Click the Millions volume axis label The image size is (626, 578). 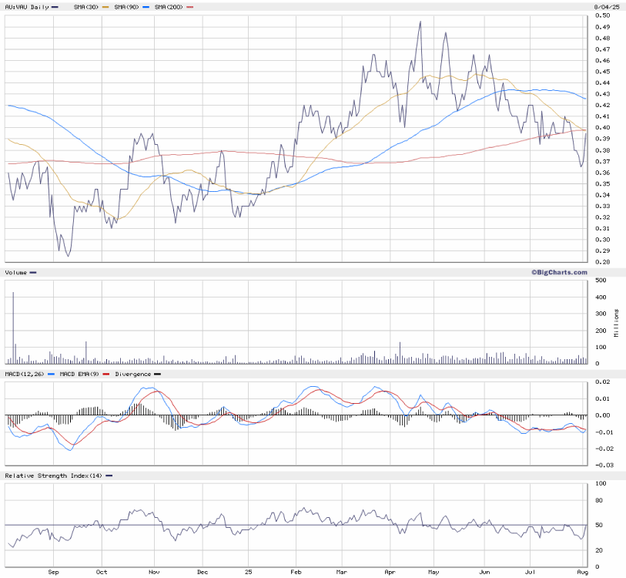616,322
